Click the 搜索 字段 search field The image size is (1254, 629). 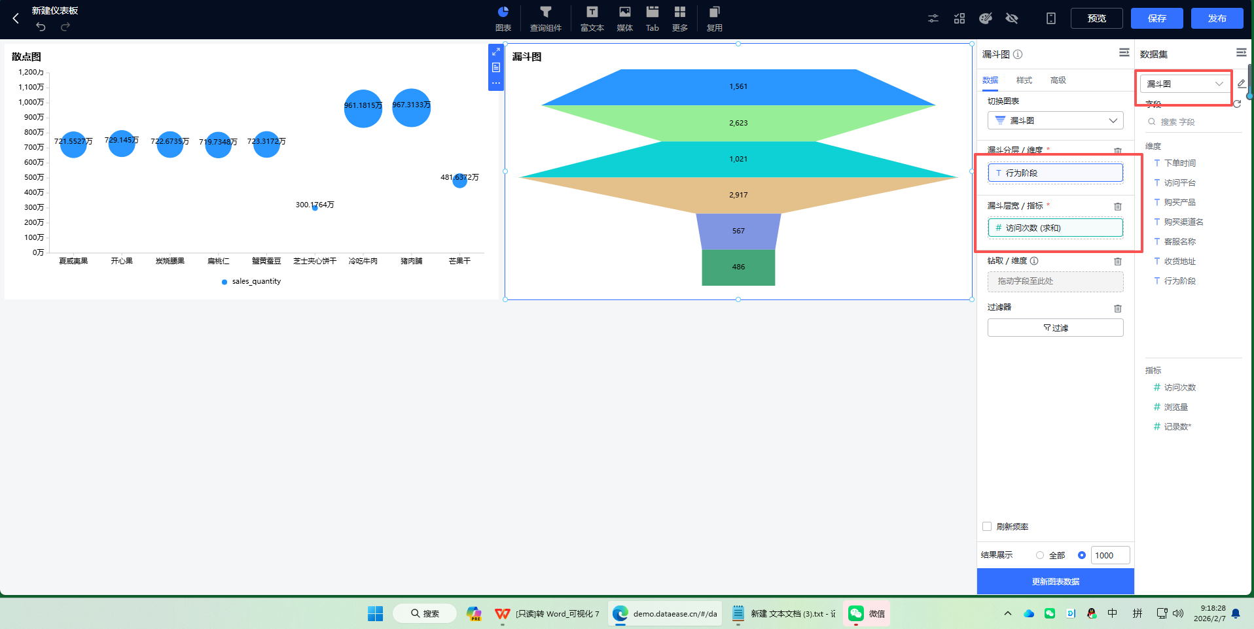(1194, 122)
